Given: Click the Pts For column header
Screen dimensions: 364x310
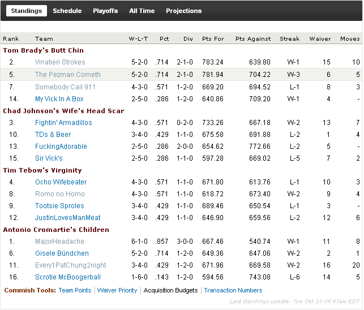Looking at the screenshot, I should (x=213, y=38).
